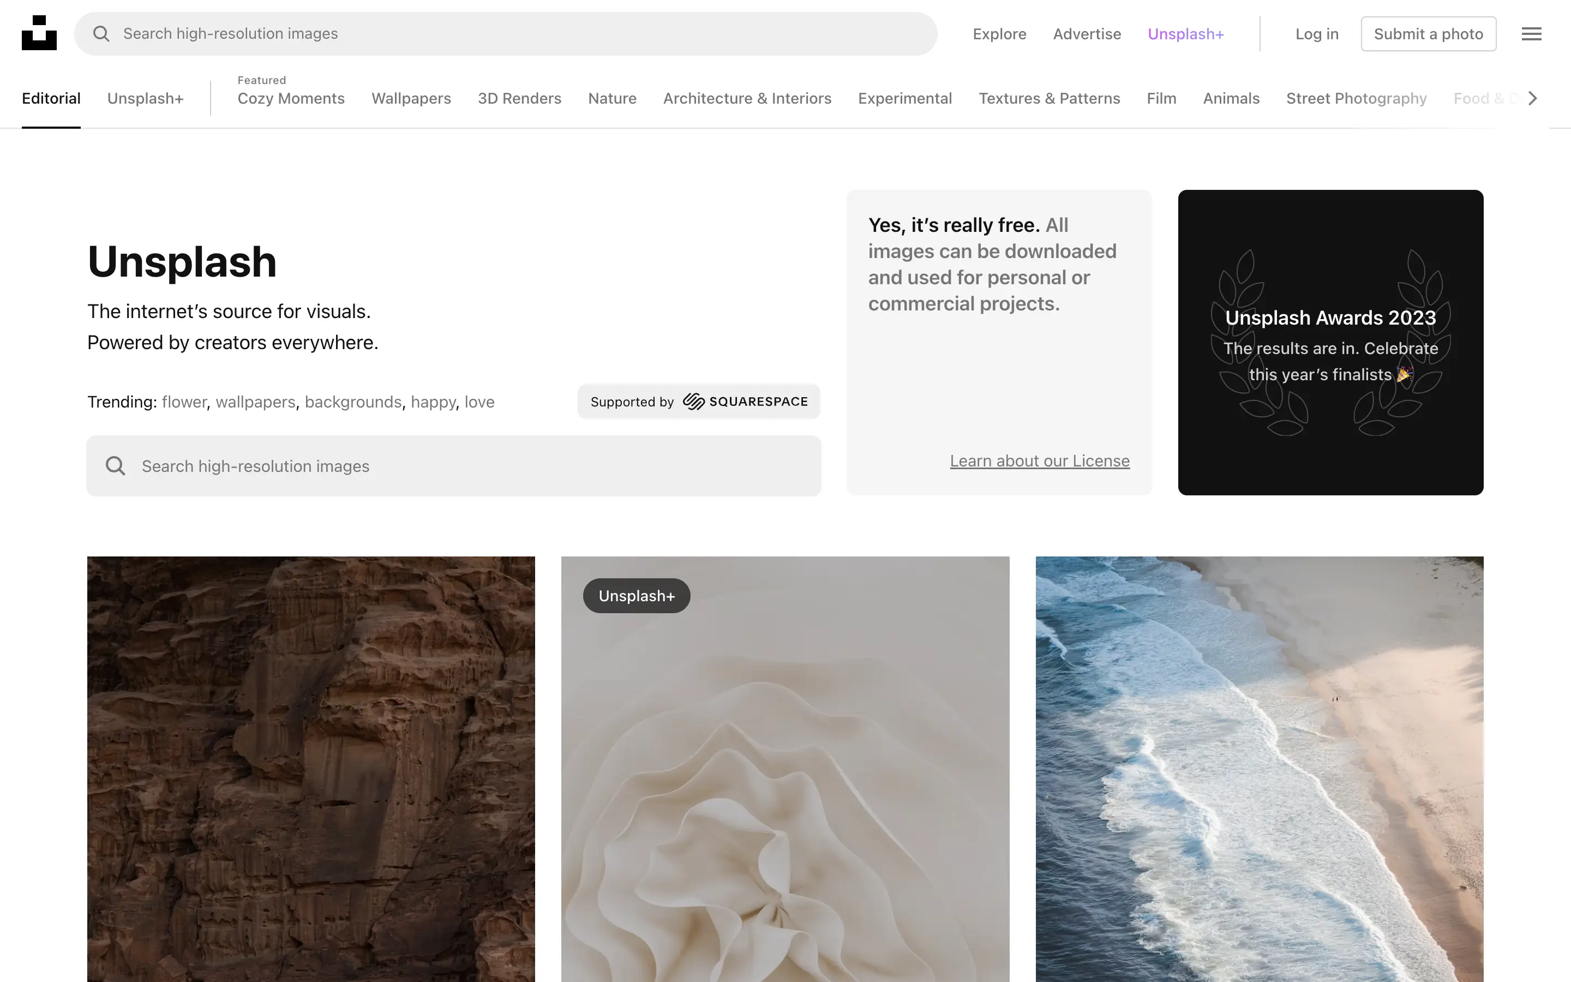This screenshot has width=1571, height=982.
Task: Click the Squarespace logo
Action: point(745,402)
